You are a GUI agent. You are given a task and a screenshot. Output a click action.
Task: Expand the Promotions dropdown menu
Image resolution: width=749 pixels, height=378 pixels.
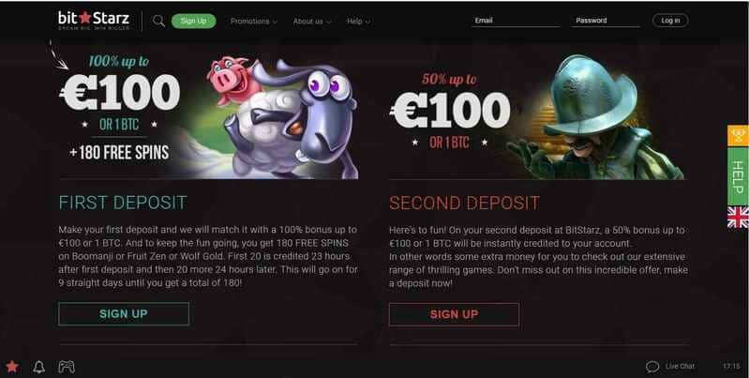(254, 22)
